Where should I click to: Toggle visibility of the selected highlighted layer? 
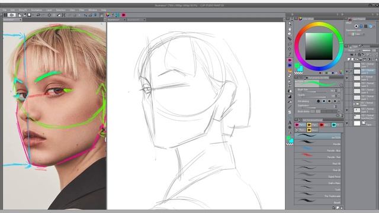(347, 72)
